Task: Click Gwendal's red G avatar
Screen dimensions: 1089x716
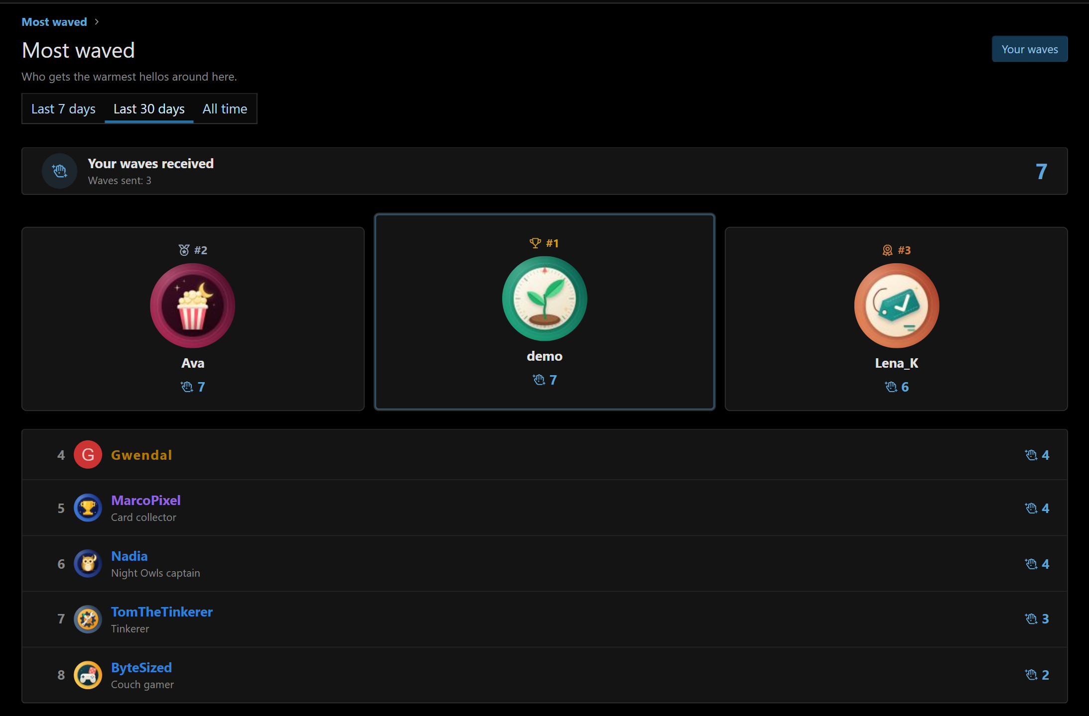Action: pyautogui.click(x=88, y=454)
